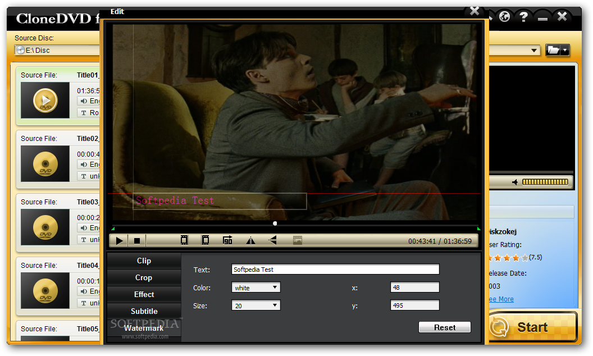Switch to the Crop tab
593x356 pixels.
144,277
